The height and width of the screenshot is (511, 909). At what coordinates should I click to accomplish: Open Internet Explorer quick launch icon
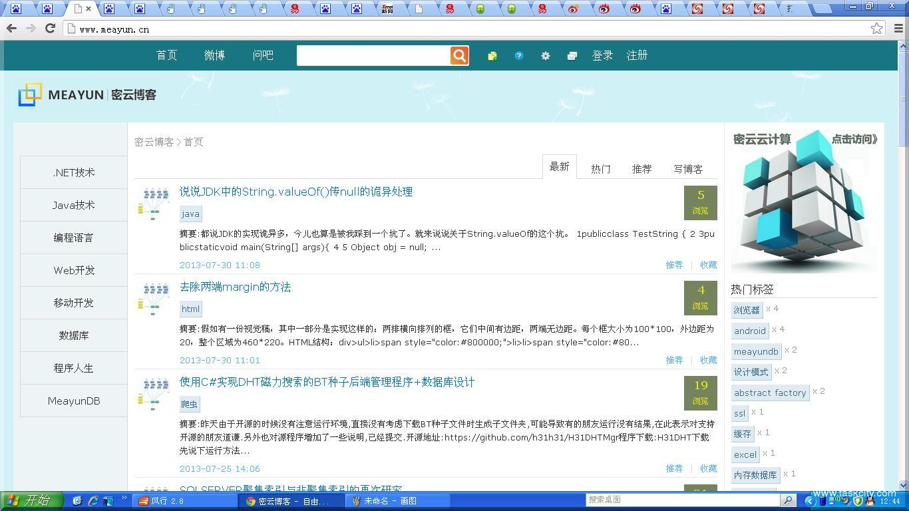tap(93, 500)
